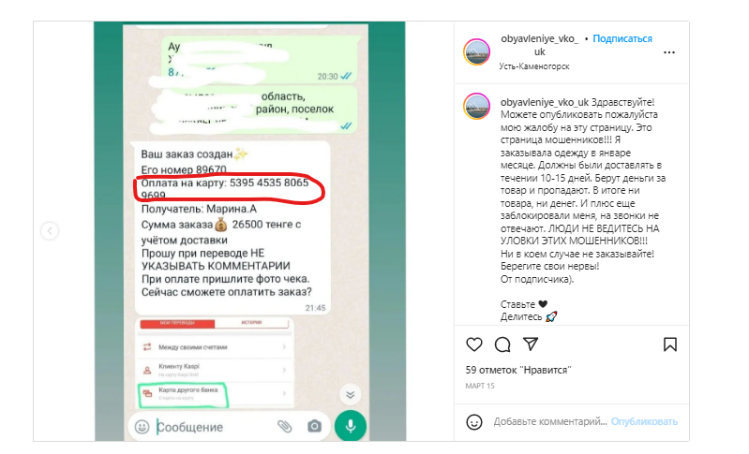
Task: Expand the 'Между своими счетами' row
Action: point(215,347)
